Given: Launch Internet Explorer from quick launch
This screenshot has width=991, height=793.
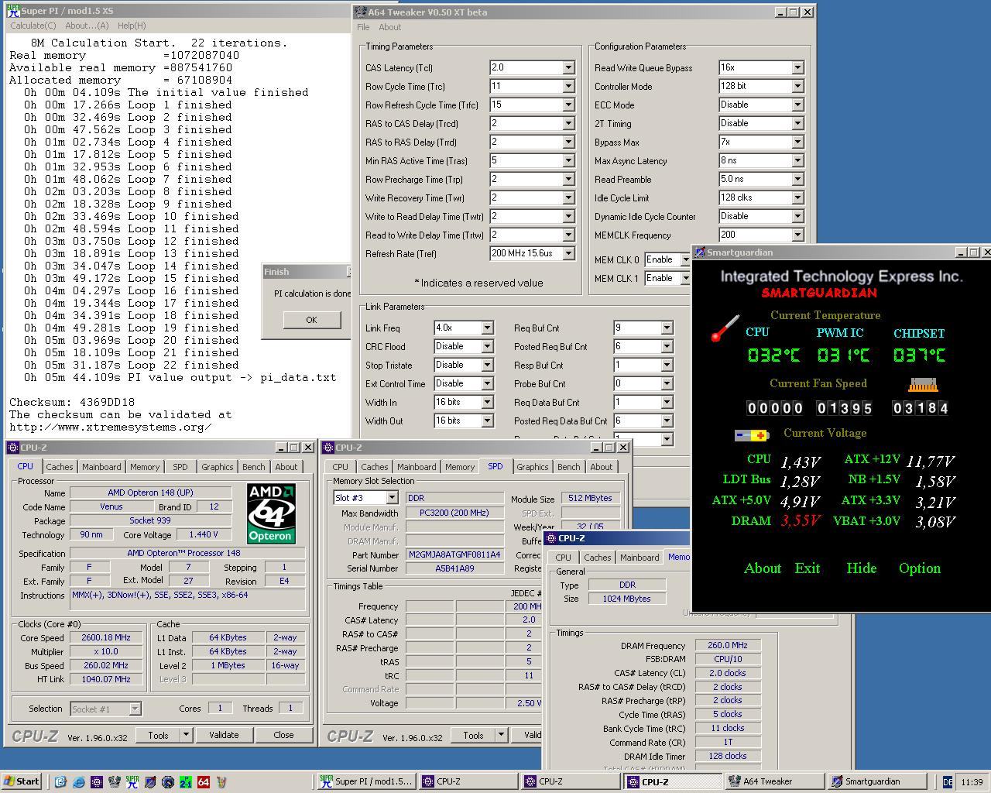Looking at the screenshot, I should pyautogui.click(x=79, y=781).
